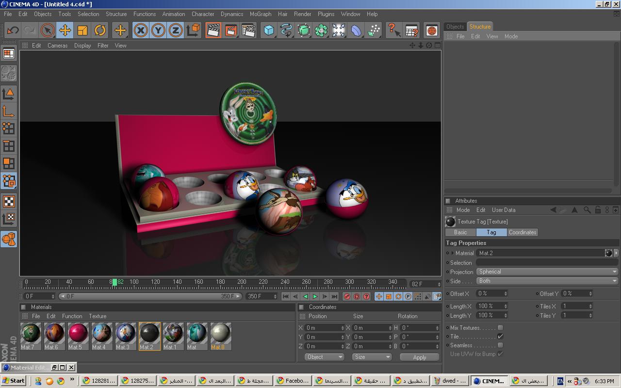Add a HyperNURBS object icon
This screenshot has width=621, height=388.
tap(304, 31)
